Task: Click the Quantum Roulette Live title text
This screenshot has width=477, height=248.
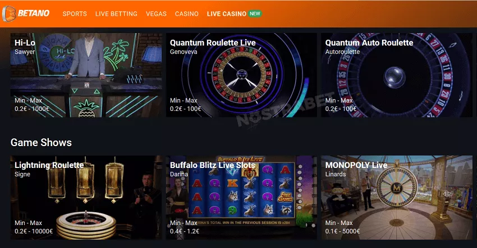Action: click(x=213, y=43)
